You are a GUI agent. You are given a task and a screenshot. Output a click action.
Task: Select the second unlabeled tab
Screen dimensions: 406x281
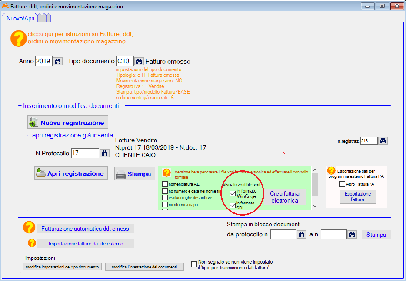[x=44, y=18]
